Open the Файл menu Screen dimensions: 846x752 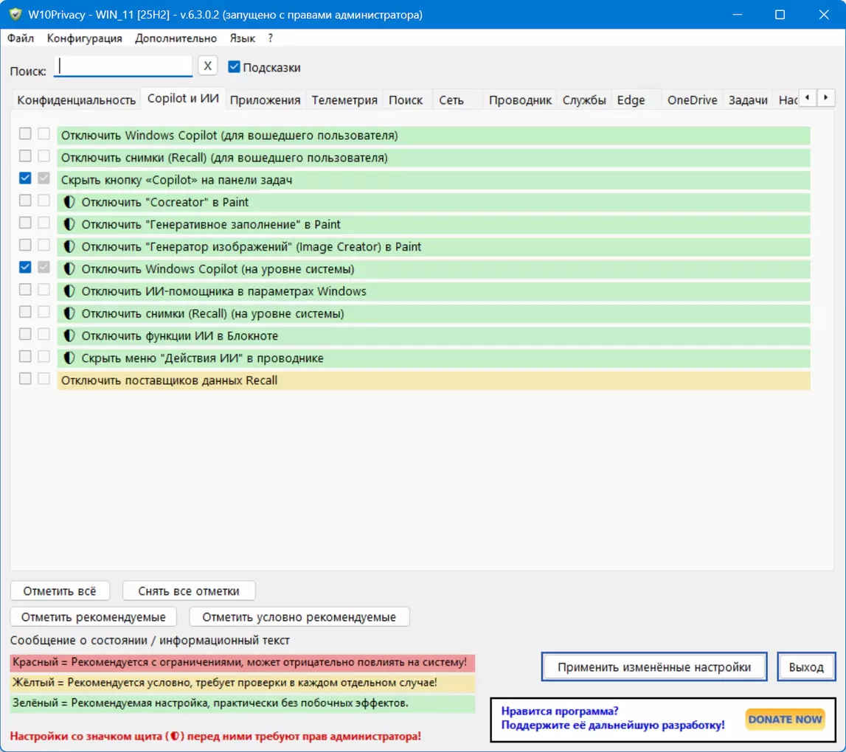coord(21,38)
